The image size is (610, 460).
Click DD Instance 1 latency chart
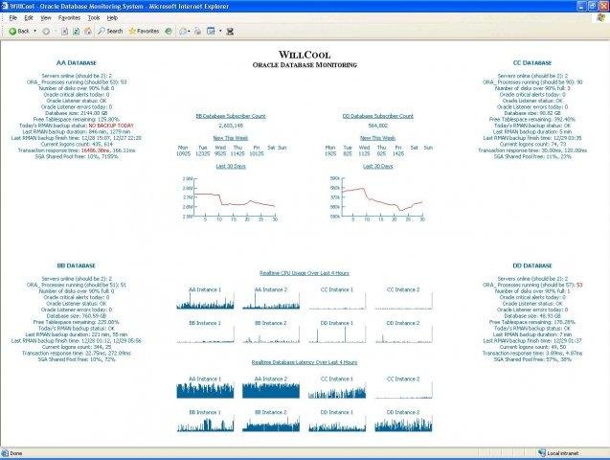(337, 424)
